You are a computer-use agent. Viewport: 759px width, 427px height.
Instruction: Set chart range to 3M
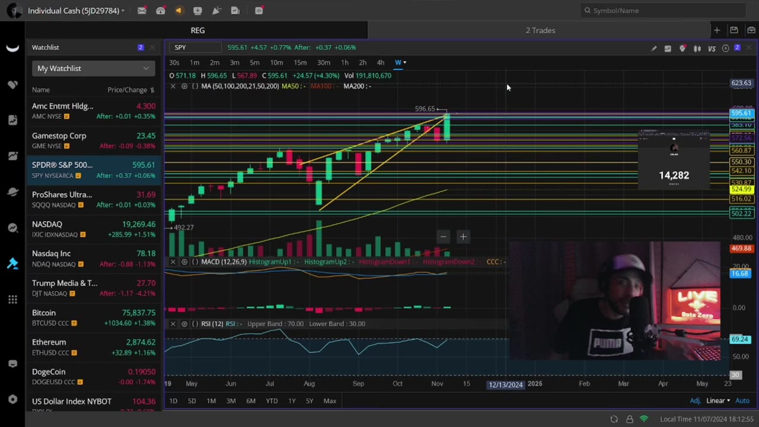coord(231,401)
